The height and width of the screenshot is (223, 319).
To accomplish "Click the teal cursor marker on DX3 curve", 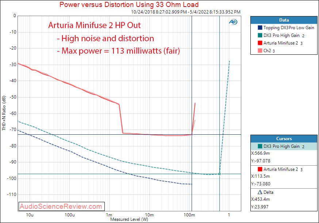I will pos(219,174).
